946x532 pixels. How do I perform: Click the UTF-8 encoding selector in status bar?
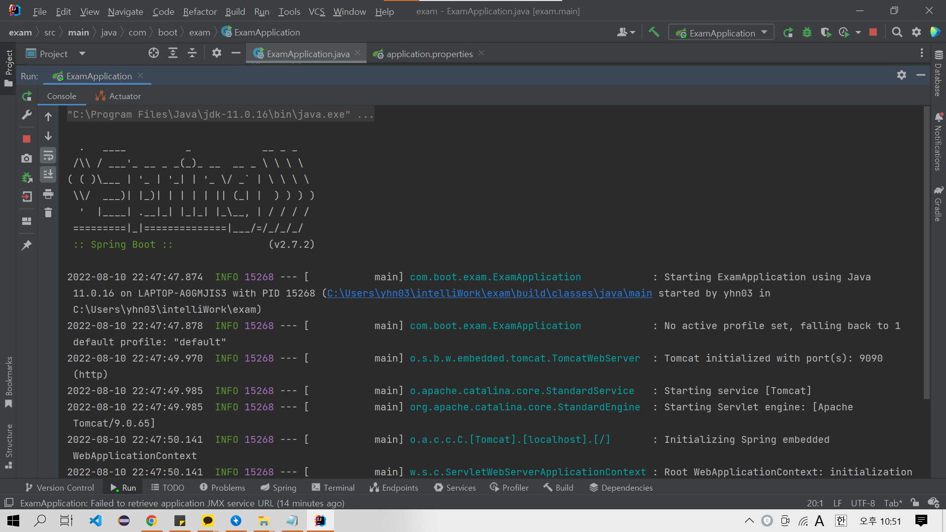click(x=863, y=503)
